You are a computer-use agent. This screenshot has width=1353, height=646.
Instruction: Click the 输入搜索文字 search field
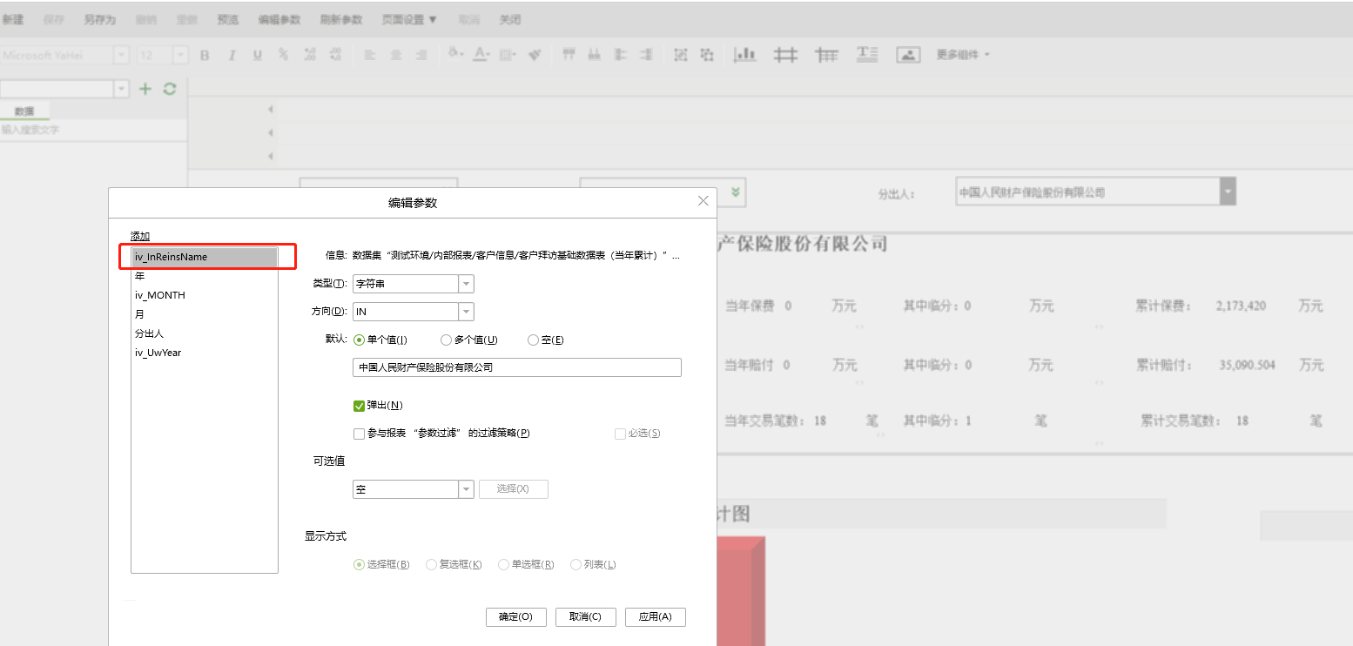point(93,130)
